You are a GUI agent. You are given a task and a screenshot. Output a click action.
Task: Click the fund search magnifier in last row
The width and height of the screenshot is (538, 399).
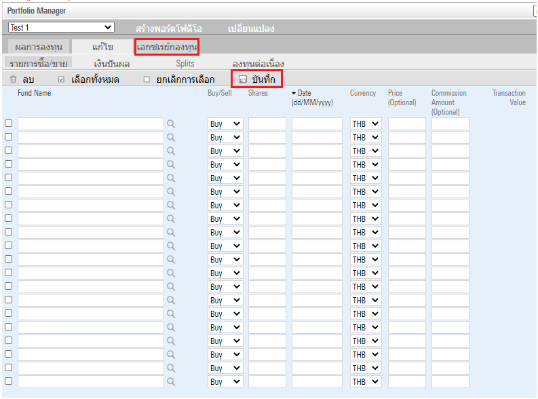coord(171,382)
